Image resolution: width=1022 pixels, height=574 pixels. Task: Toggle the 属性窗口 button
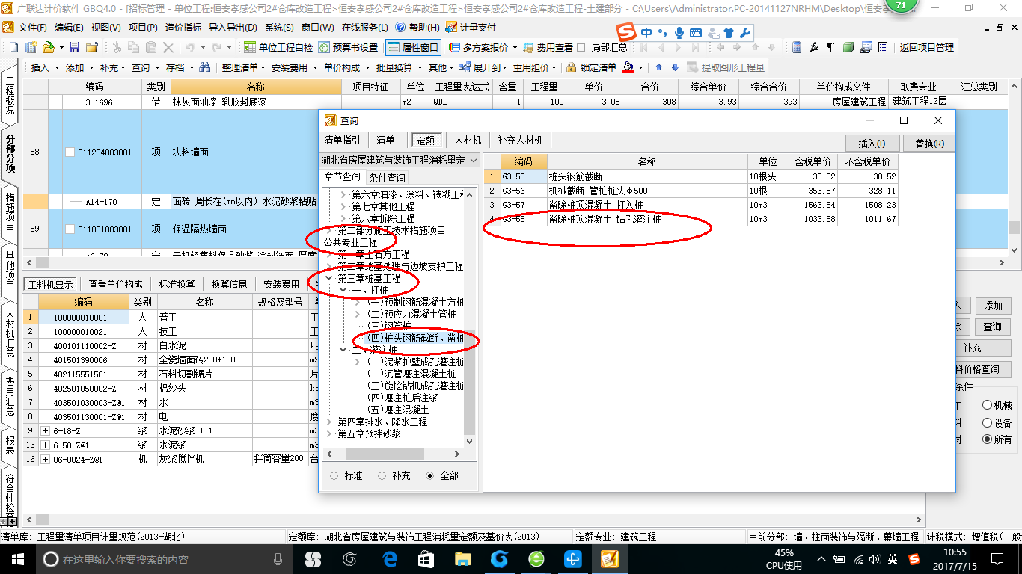pos(413,47)
